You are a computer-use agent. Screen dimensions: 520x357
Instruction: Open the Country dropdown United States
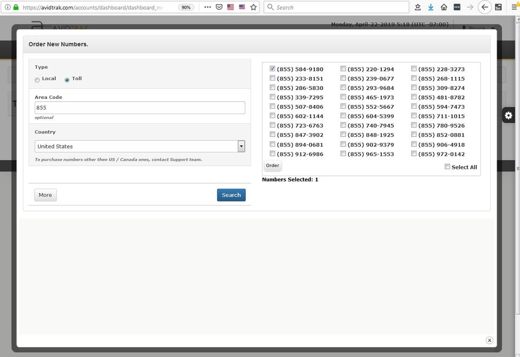(140, 146)
